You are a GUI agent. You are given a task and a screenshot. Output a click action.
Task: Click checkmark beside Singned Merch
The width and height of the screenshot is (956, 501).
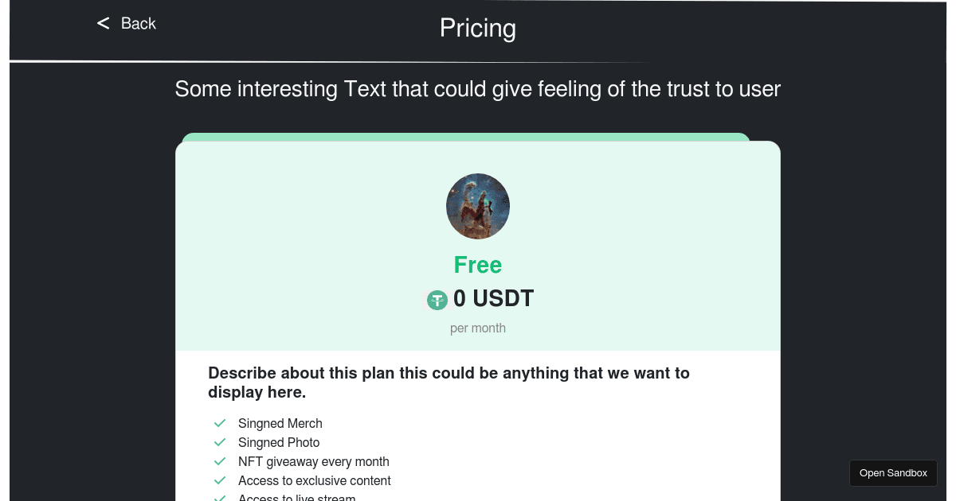coord(220,423)
